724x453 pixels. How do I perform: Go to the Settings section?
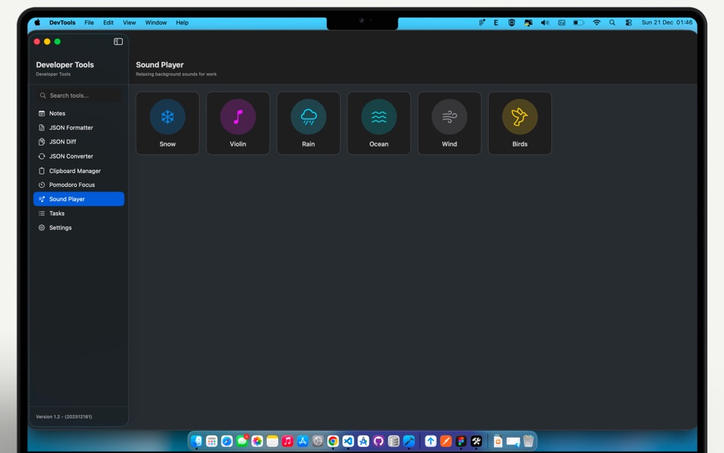point(62,227)
